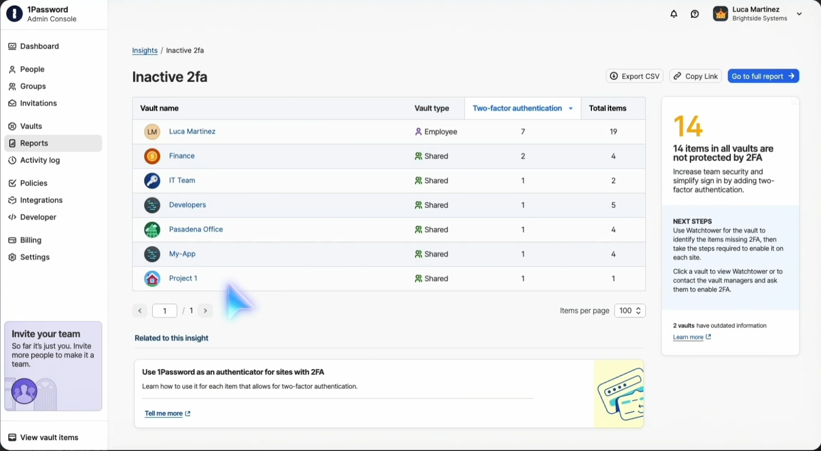This screenshot has height=451, width=821.
Task: Click Luca Martinez account avatar
Action: [721, 14]
